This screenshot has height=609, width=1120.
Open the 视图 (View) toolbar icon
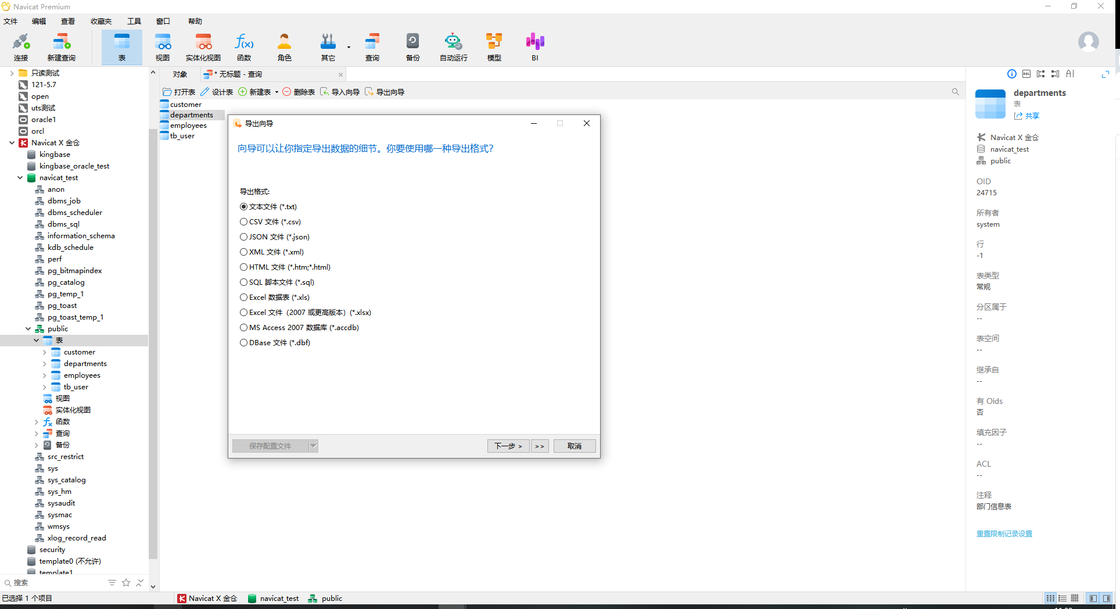click(163, 47)
